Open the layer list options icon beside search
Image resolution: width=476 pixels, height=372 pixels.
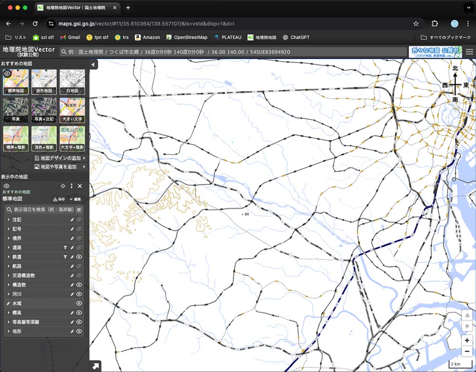point(79,210)
